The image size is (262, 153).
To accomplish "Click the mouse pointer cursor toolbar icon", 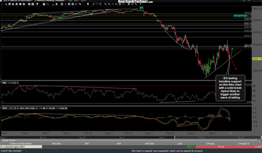I will tap(65, 4).
